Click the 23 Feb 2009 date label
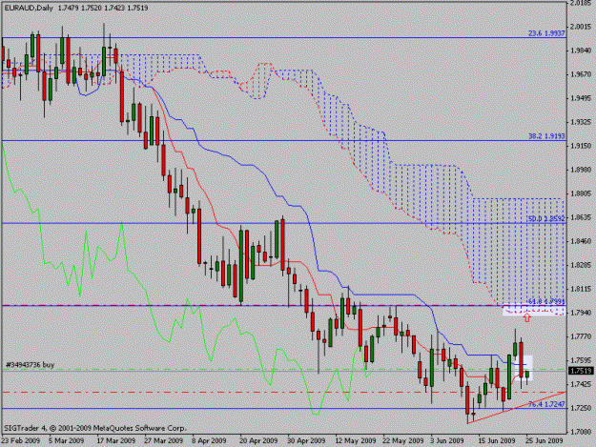The image size is (596, 447). pos(21,441)
